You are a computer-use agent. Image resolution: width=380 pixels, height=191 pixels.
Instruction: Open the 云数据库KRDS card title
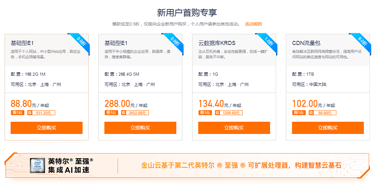point(217,43)
